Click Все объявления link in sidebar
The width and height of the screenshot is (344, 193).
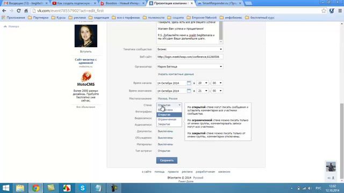[86, 107]
